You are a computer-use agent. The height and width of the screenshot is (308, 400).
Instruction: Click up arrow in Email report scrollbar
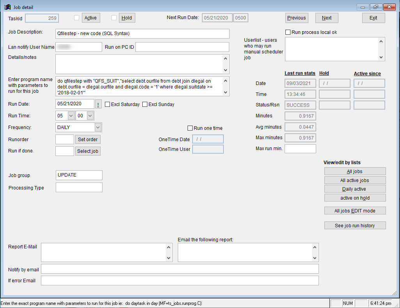(x=315, y=247)
